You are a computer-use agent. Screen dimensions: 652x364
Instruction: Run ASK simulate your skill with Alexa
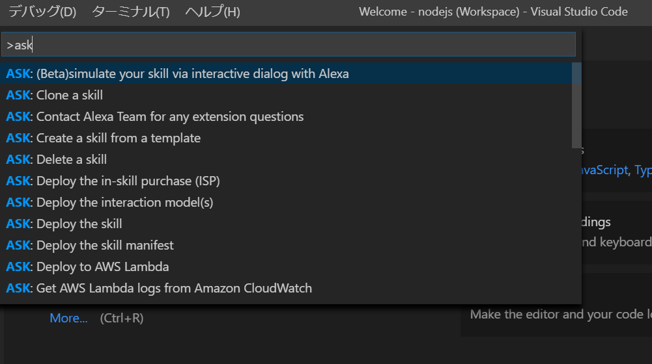click(x=177, y=73)
